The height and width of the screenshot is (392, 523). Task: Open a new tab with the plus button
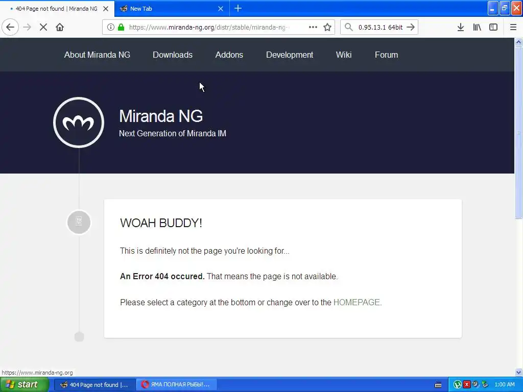[238, 9]
